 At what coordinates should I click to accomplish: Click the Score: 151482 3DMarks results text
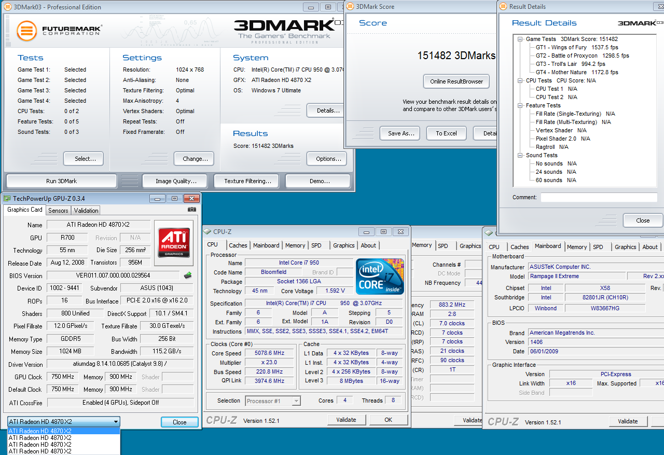click(264, 146)
